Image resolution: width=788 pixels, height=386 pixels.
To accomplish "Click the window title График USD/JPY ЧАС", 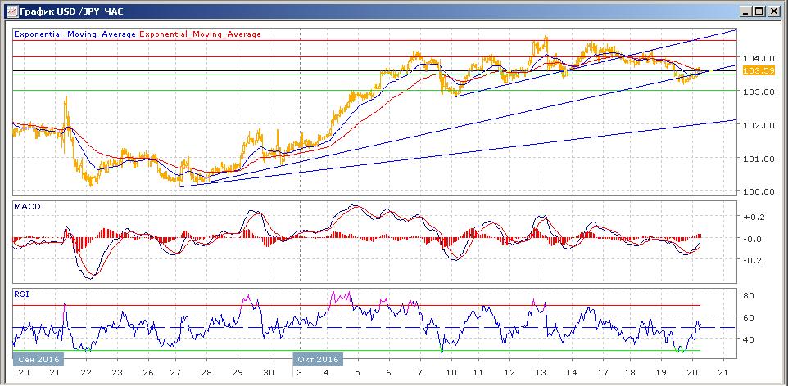I will (73, 11).
